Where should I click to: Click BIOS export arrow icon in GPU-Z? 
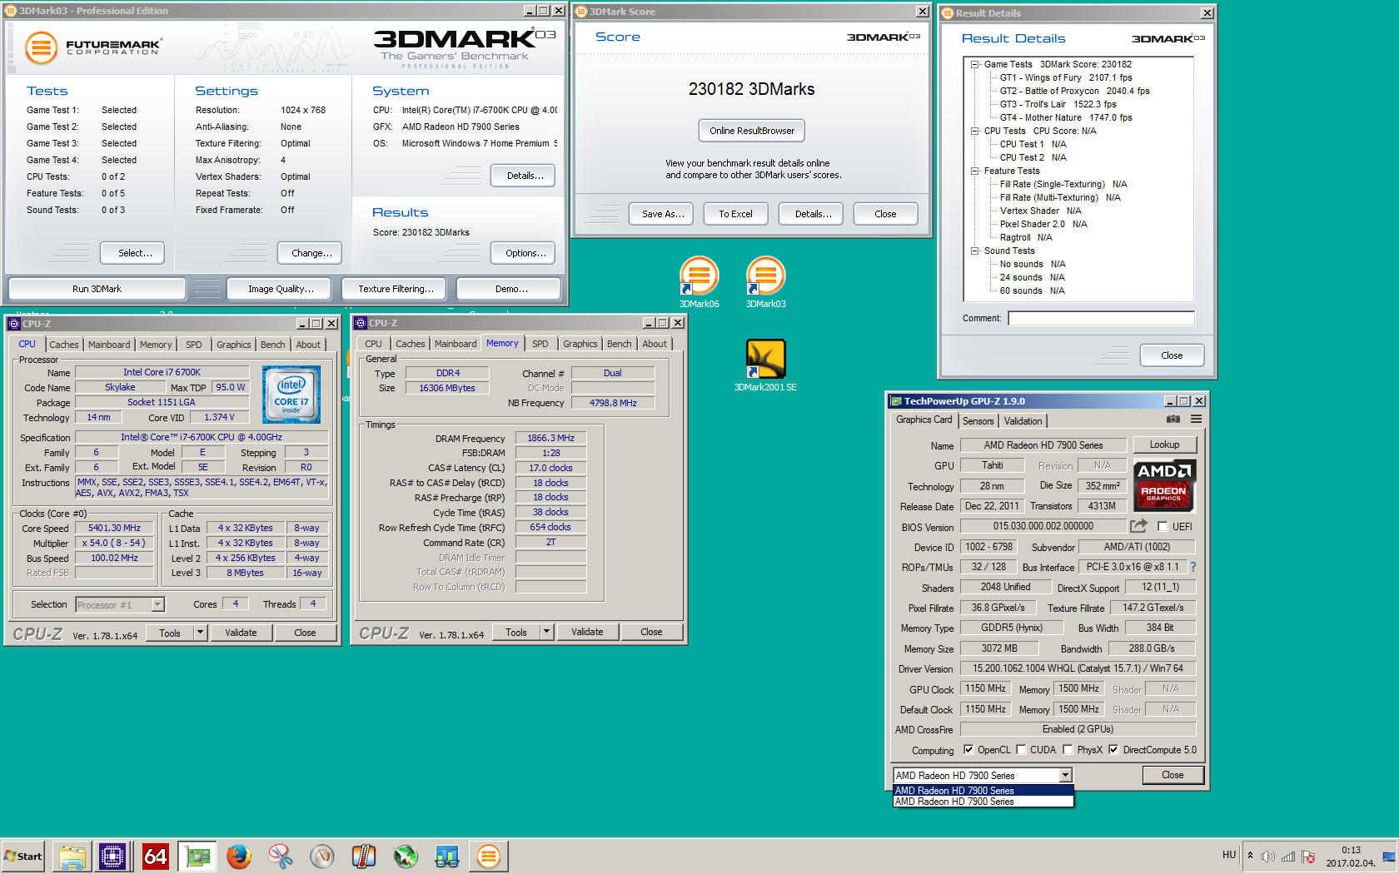tap(1138, 526)
